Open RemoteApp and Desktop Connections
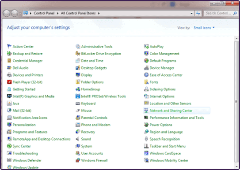This screenshot has width=240, height=170. [x=42, y=139]
